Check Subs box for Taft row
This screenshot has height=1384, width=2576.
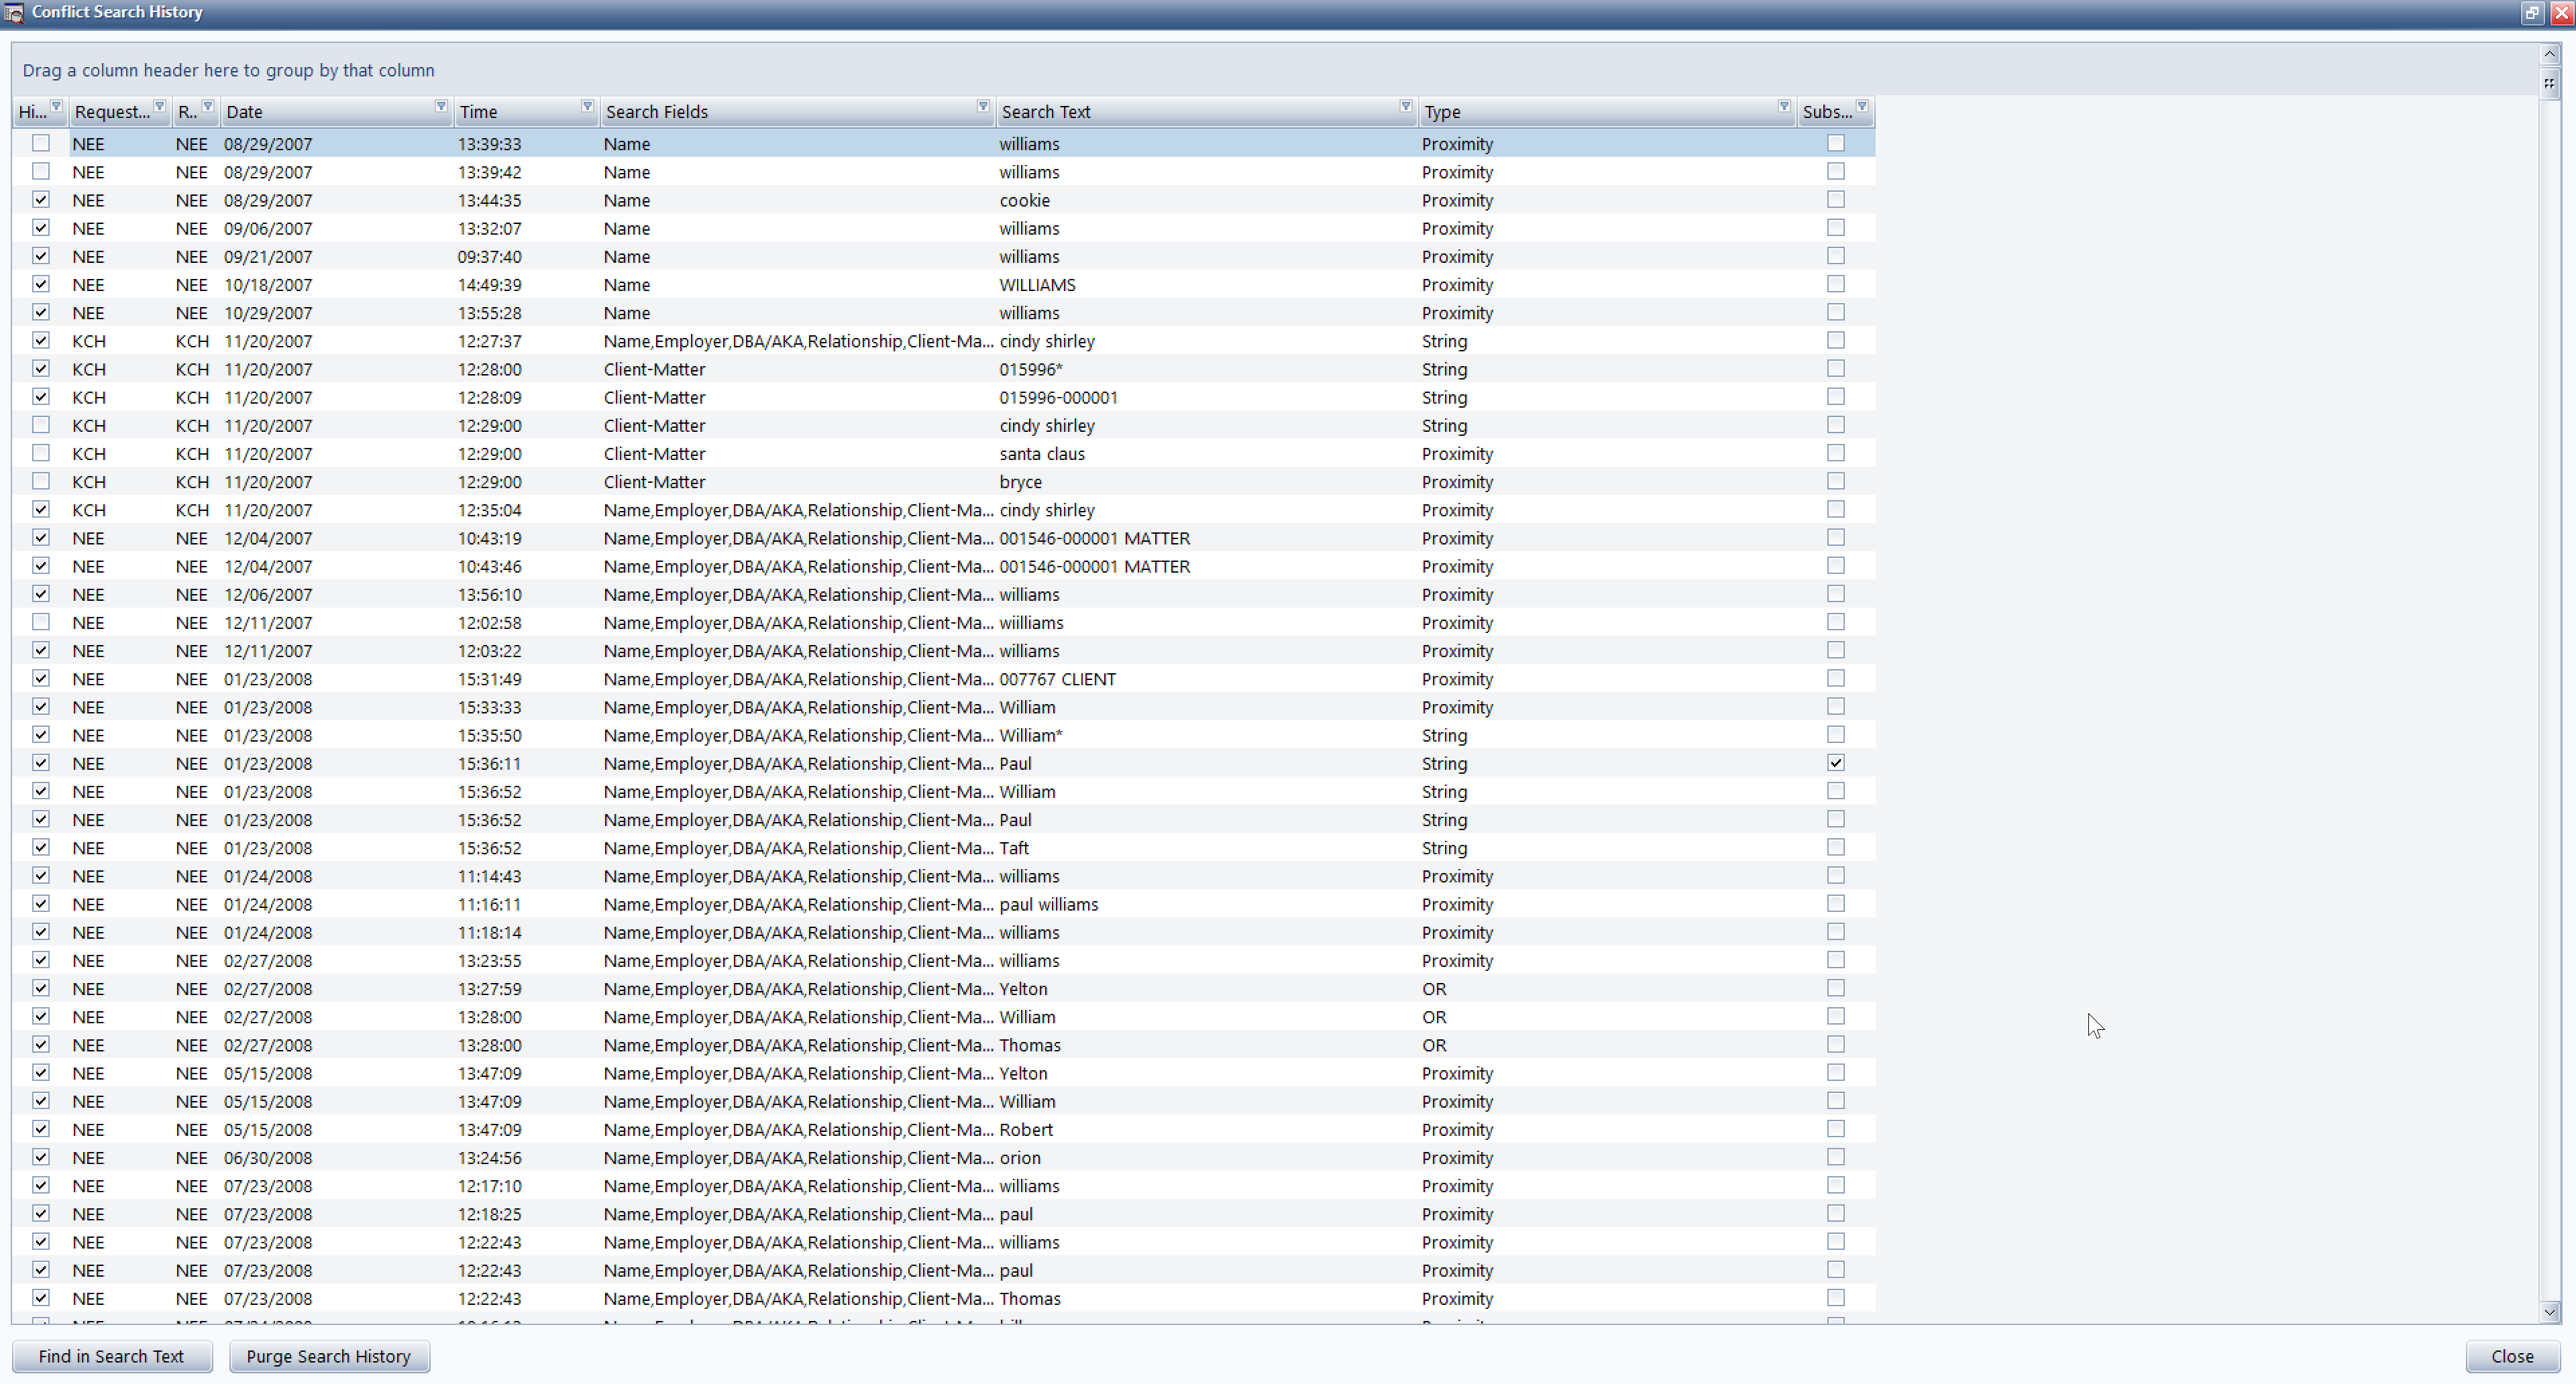[x=1836, y=848]
